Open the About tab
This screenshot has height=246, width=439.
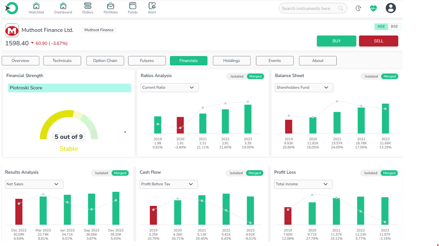click(318, 61)
